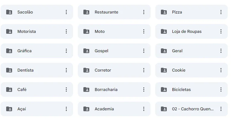The width and height of the screenshot is (231, 130).
Task: Click the folder icon beside Bicicletas
Action: tap(164, 90)
